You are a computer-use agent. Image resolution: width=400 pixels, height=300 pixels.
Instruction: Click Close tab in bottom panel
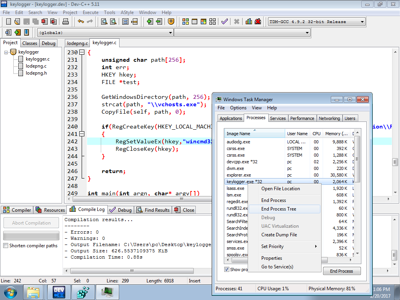(184, 210)
